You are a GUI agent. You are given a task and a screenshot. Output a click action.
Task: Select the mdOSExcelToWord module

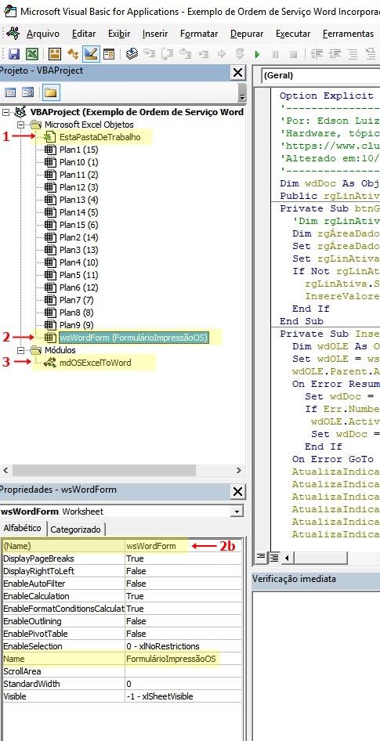[95, 363]
